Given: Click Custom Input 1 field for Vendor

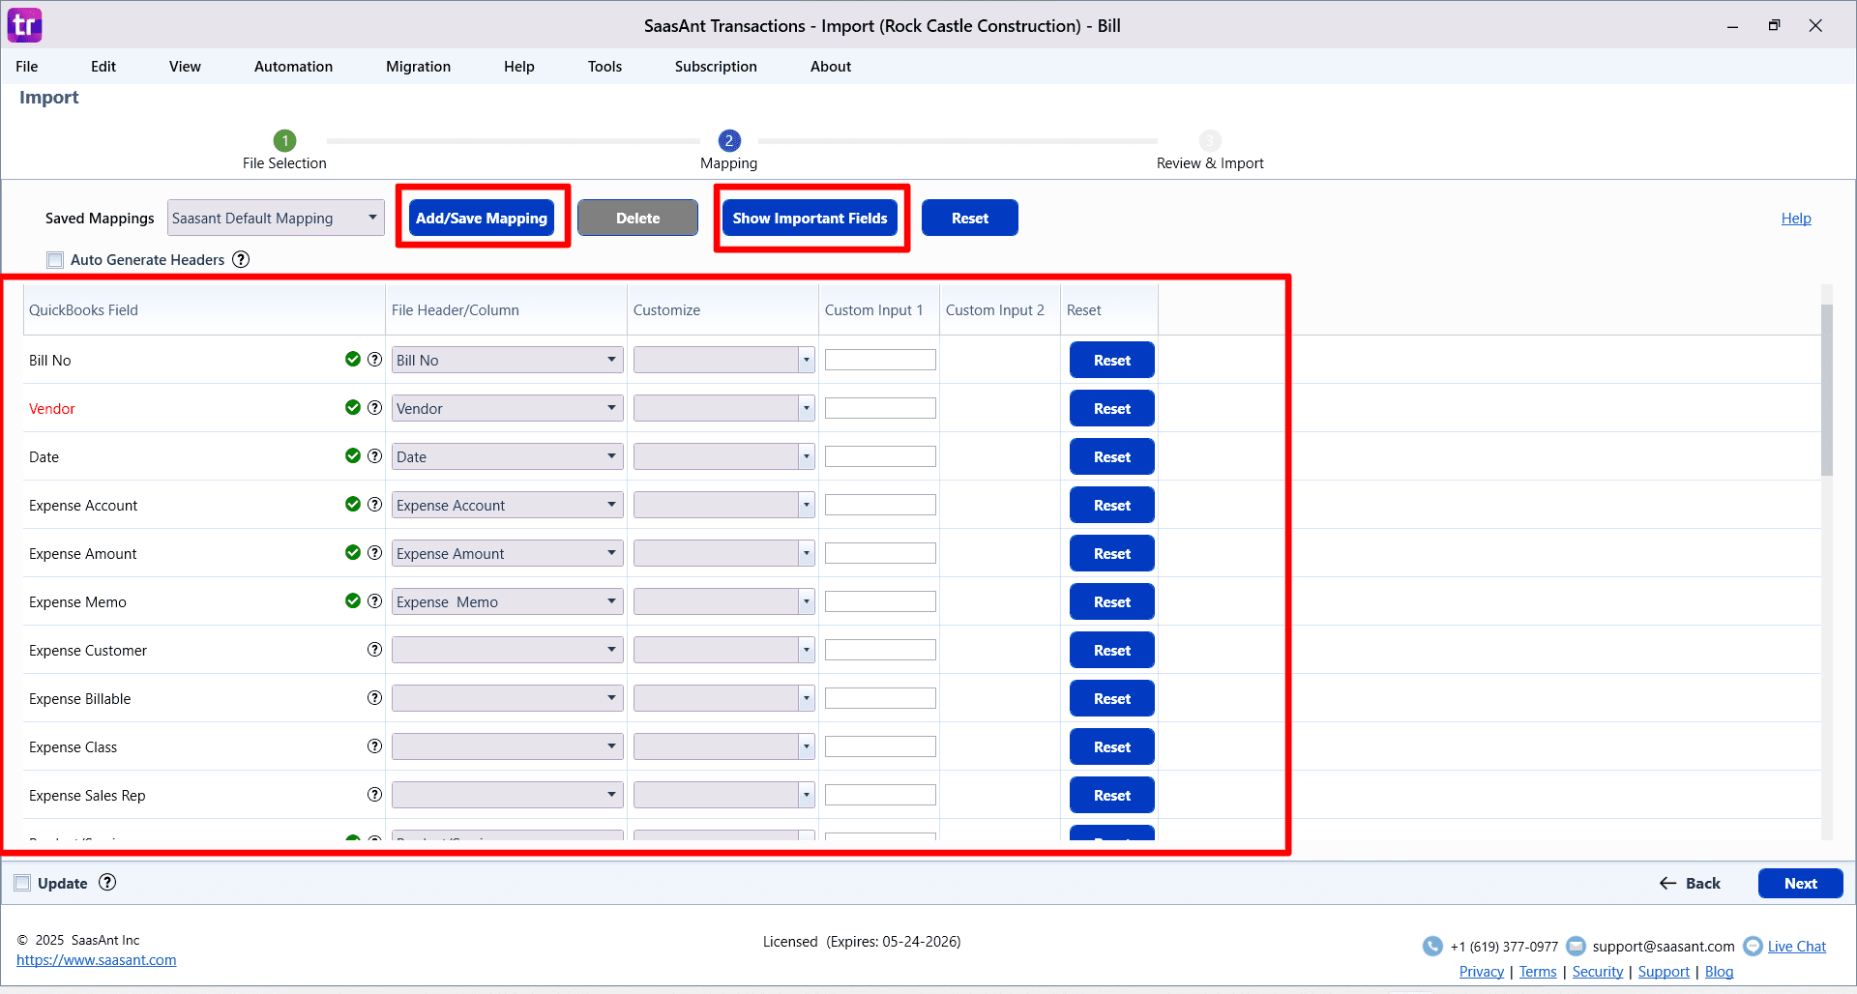Looking at the screenshot, I should point(880,408).
